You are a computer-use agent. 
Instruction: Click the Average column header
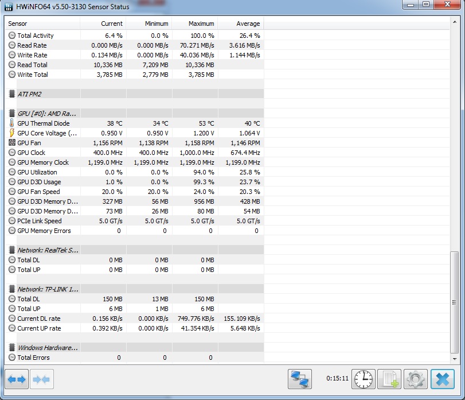pyautogui.click(x=241, y=24)
